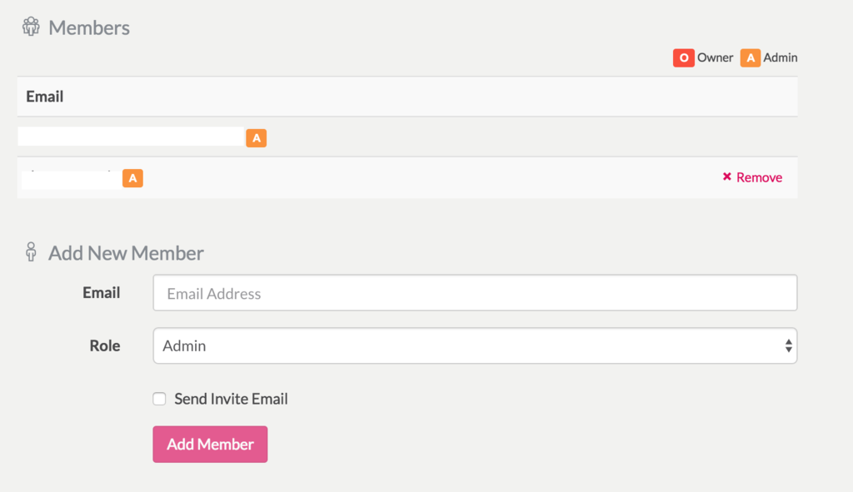Click the Add New Member heading
The height and width of the screenshot is (492, 853).
[x=126, y=253]
